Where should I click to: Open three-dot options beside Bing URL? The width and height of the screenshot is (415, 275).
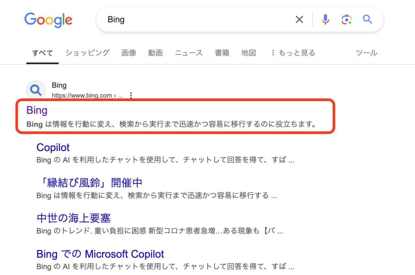tap(130, 96)
